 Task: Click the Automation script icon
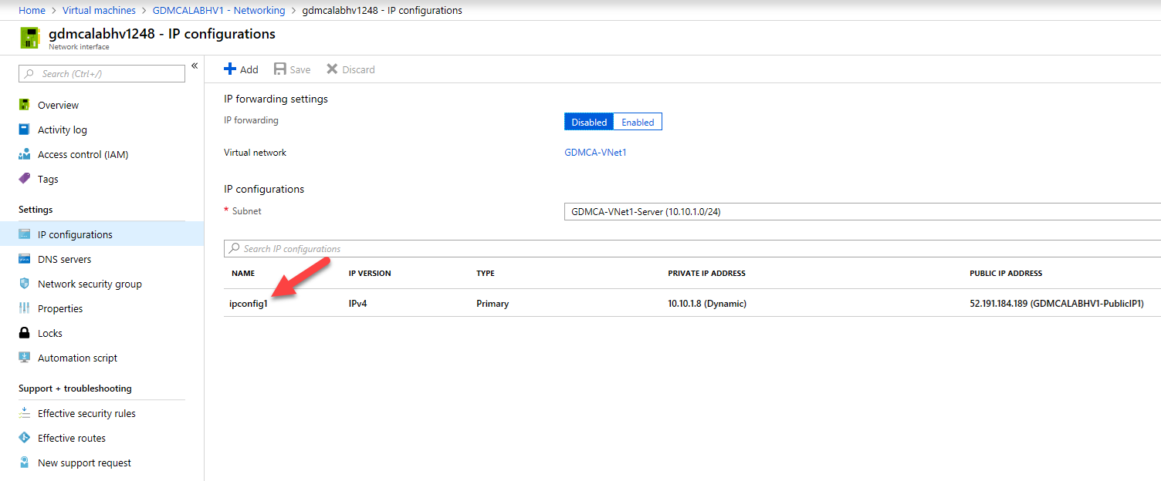[x=24, y=358]
